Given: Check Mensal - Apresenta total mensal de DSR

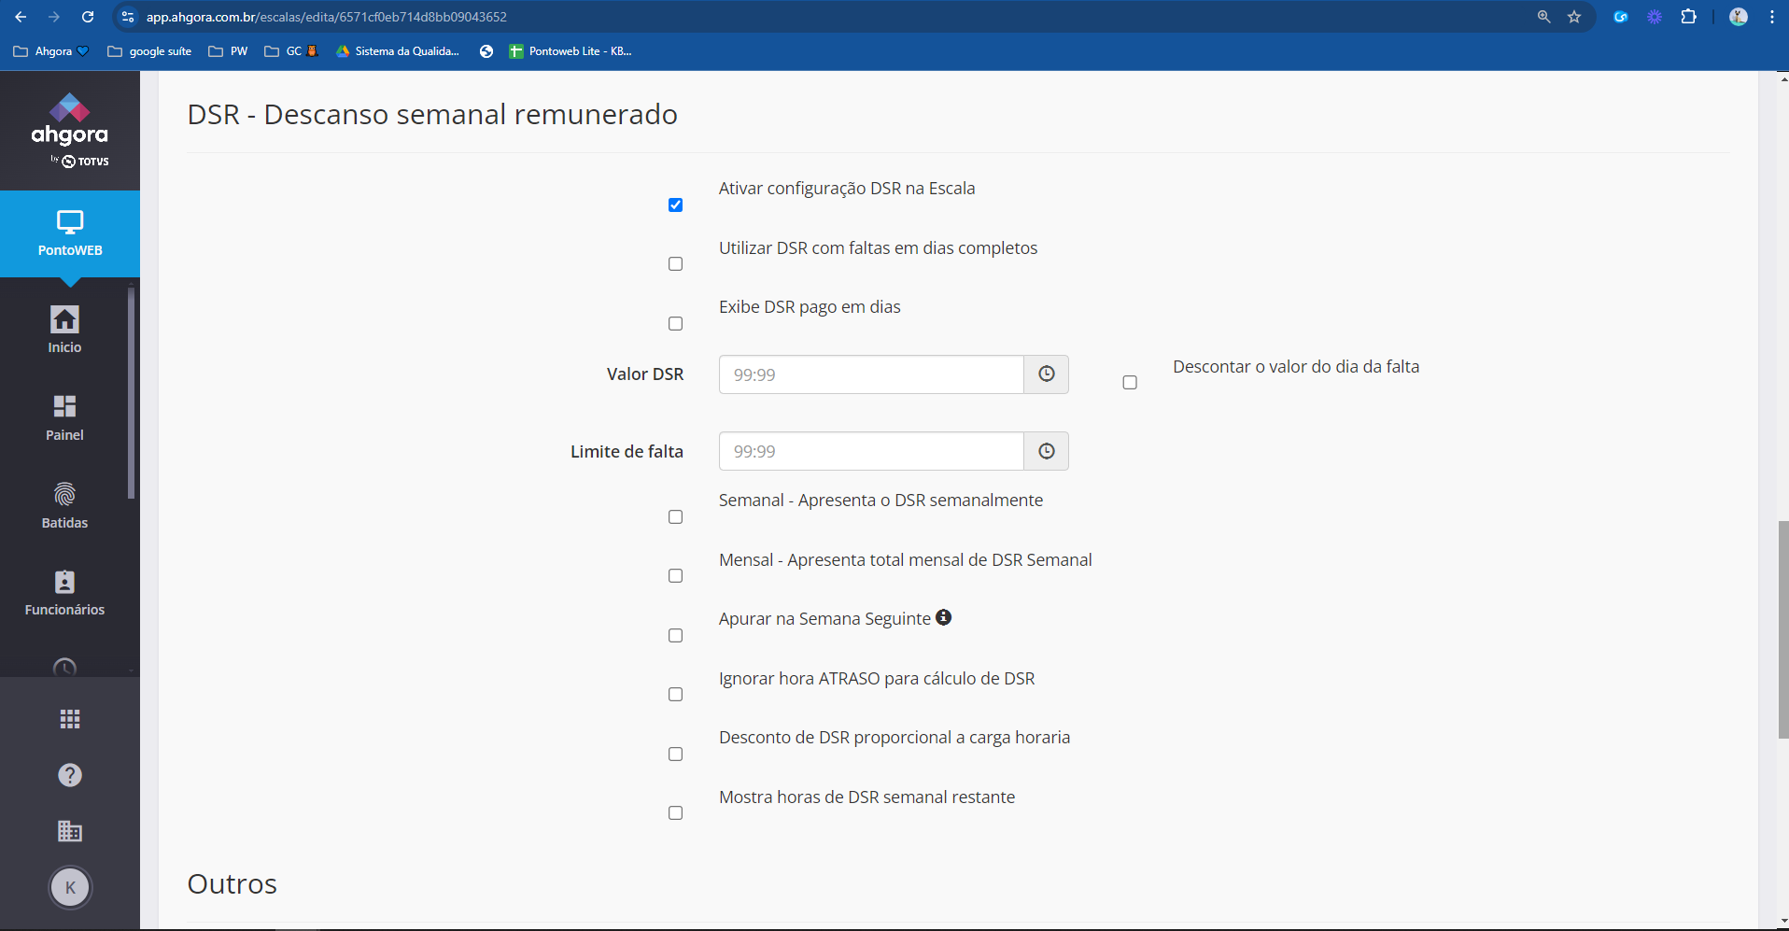Looking at the screenshot, I should click(x=675, y=576).
